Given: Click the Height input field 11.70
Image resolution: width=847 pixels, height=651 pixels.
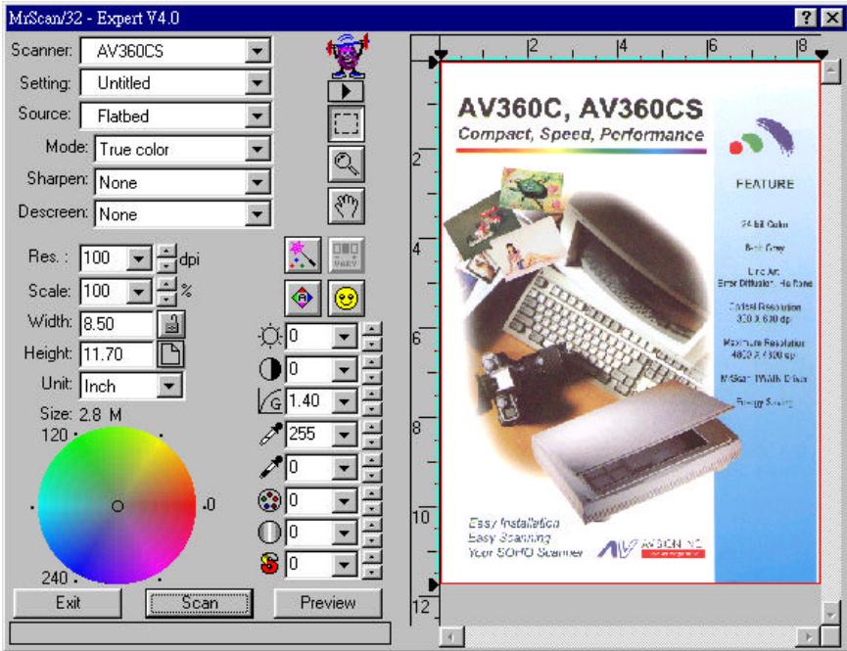Looking at the screenshot, I should 117,354.
